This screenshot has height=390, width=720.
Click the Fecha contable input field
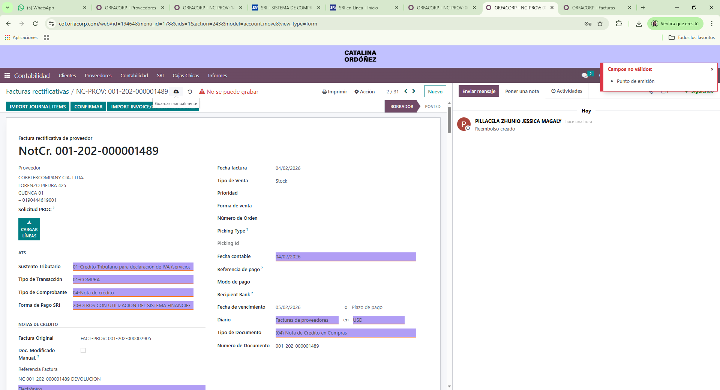point(345,256)
